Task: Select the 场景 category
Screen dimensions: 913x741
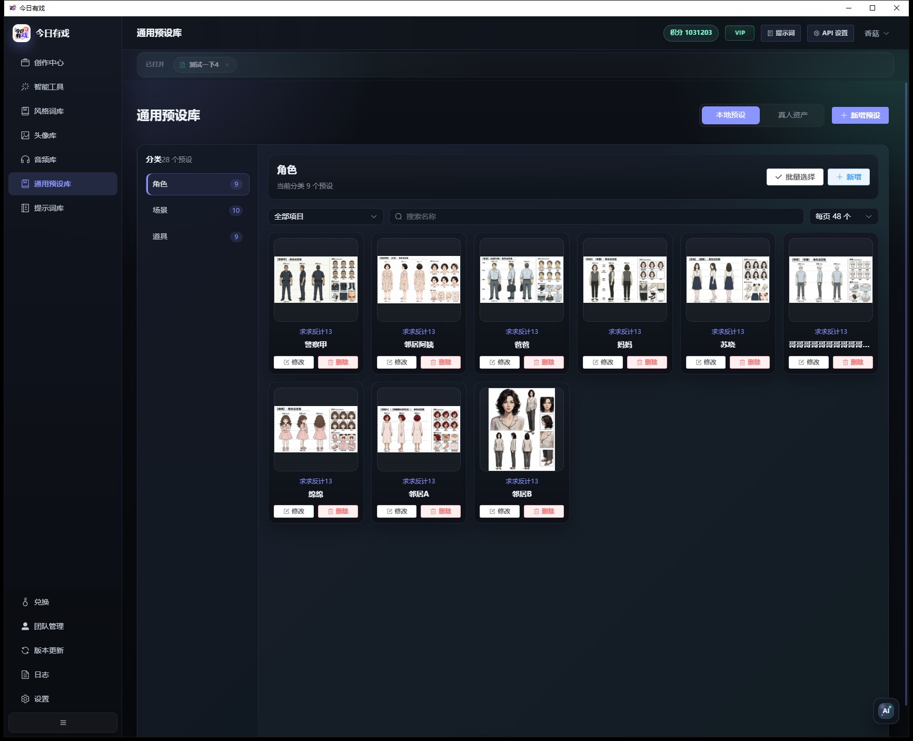Action: tap(197, 211)
